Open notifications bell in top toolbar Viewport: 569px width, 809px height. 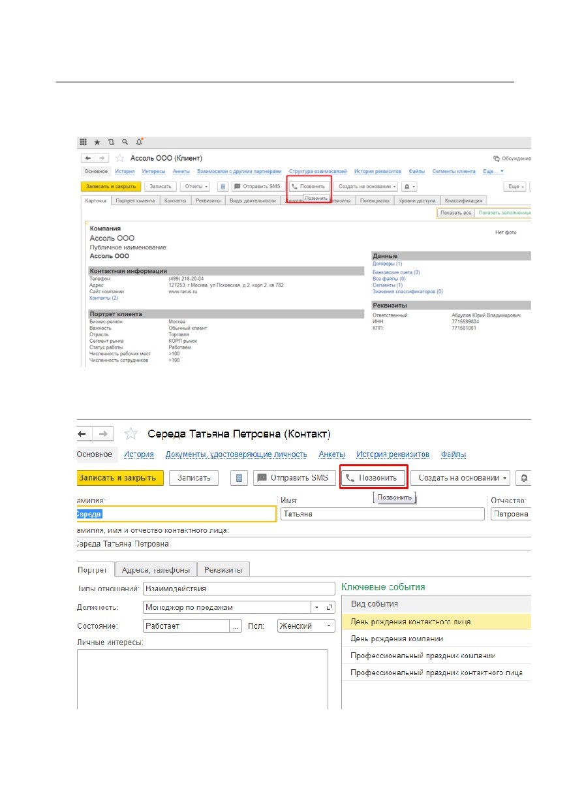[x=139, y=142]
